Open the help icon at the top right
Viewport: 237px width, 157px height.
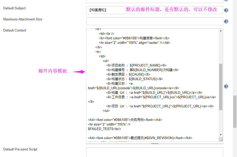[x=226, y=1]
